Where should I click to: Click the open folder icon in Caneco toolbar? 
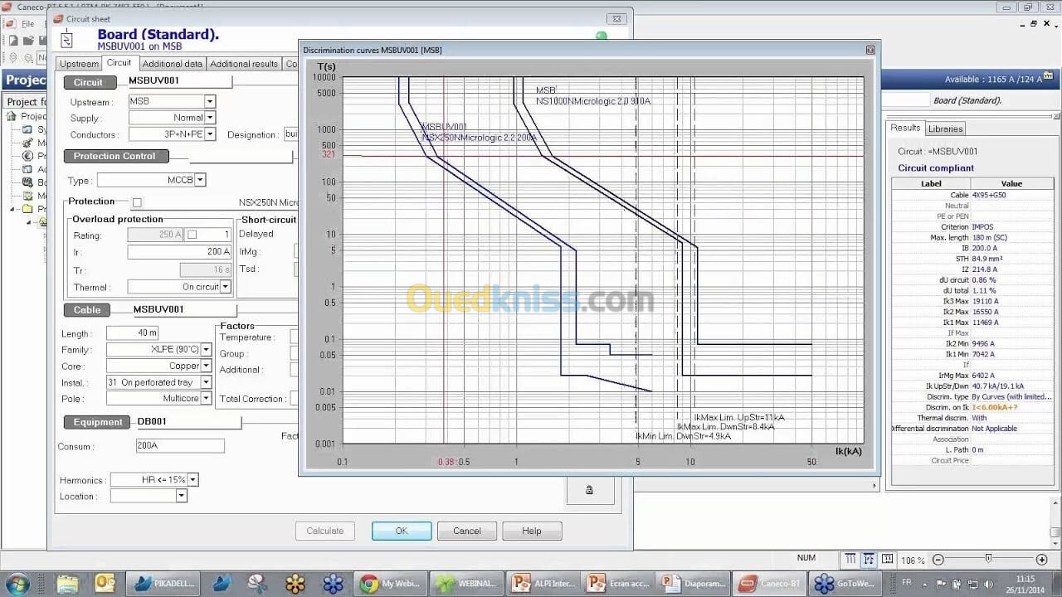click(x=27, y=40)
